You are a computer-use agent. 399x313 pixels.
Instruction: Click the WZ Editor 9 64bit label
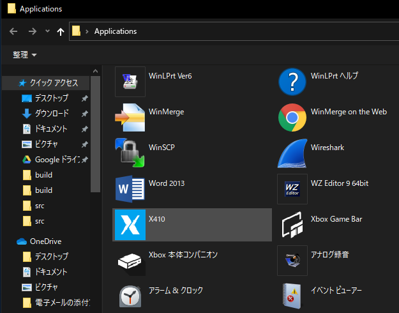click(340, 183)
